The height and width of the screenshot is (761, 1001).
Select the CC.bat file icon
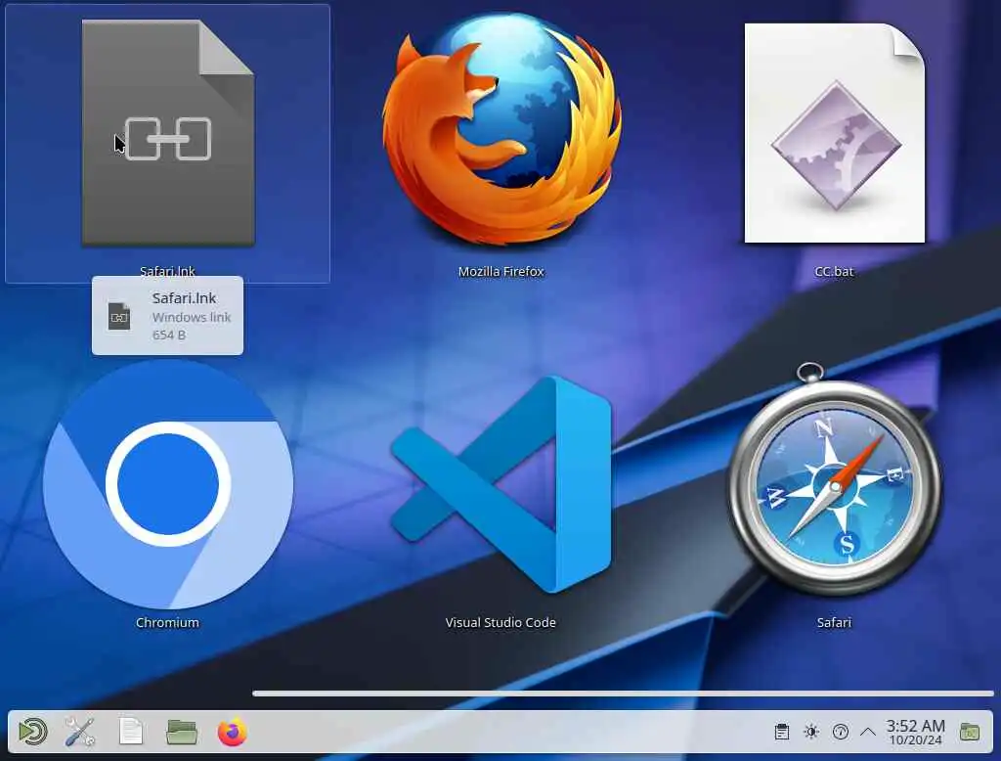(x=835, y=133)
